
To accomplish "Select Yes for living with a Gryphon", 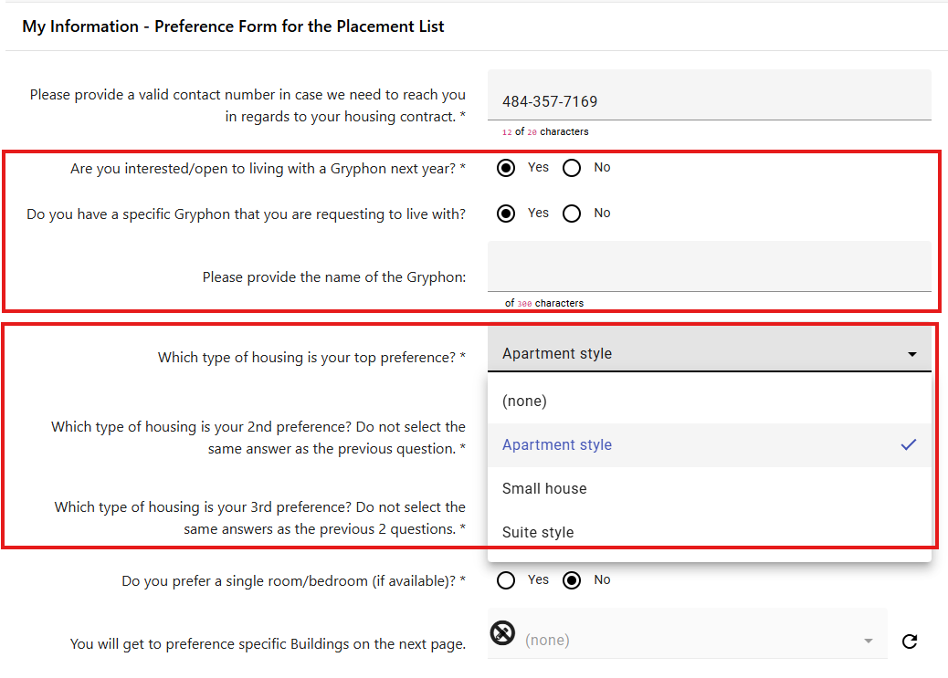I will [x=506, y=168].
